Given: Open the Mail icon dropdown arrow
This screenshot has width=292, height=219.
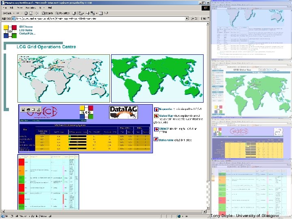Looking at the screenshot, I should (84, 13).
